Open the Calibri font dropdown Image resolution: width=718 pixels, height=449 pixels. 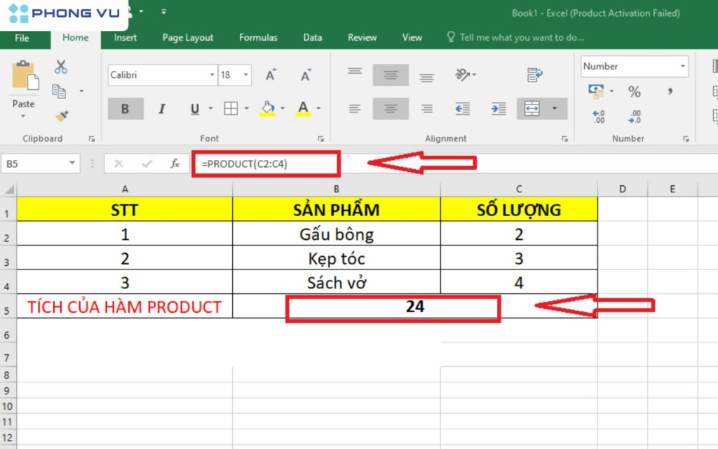(x=212, y=74)
